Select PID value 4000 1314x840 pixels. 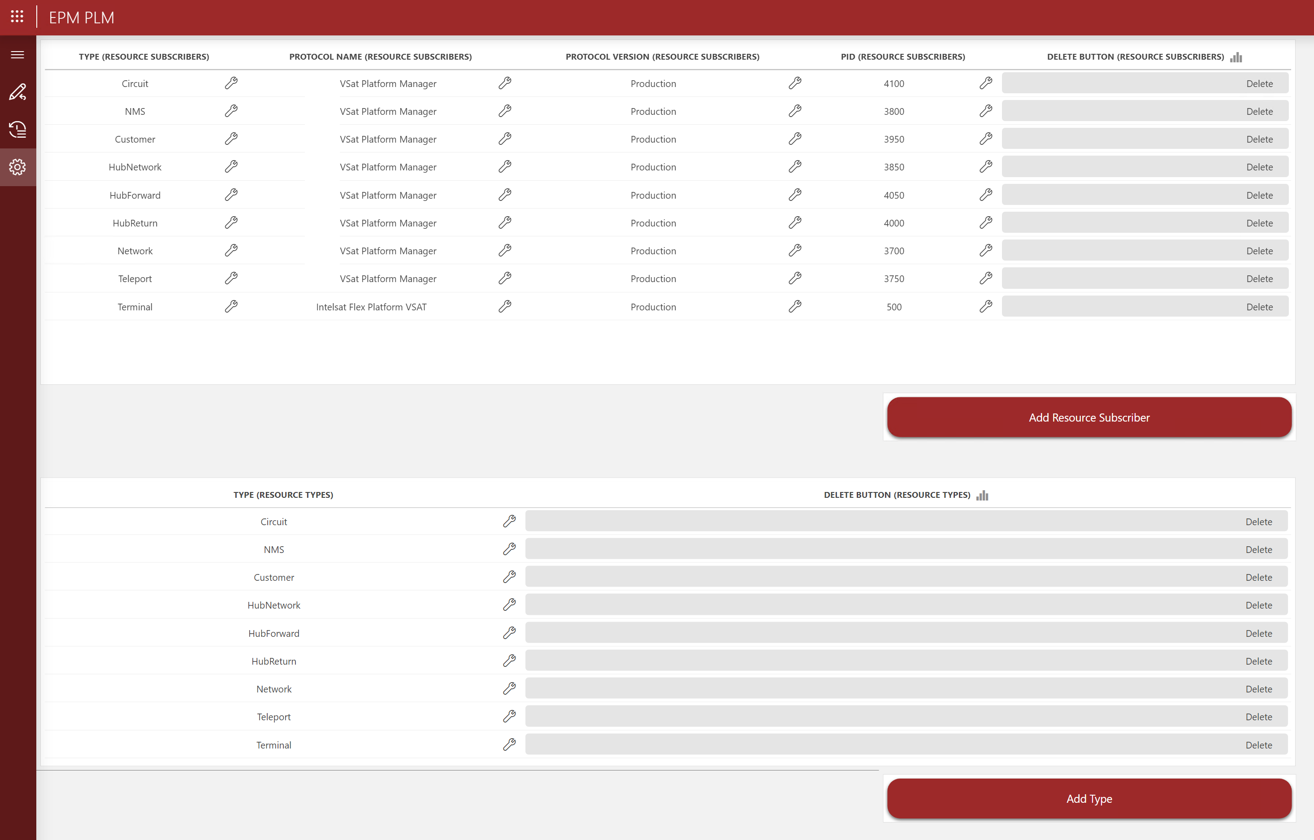point(894,223)
